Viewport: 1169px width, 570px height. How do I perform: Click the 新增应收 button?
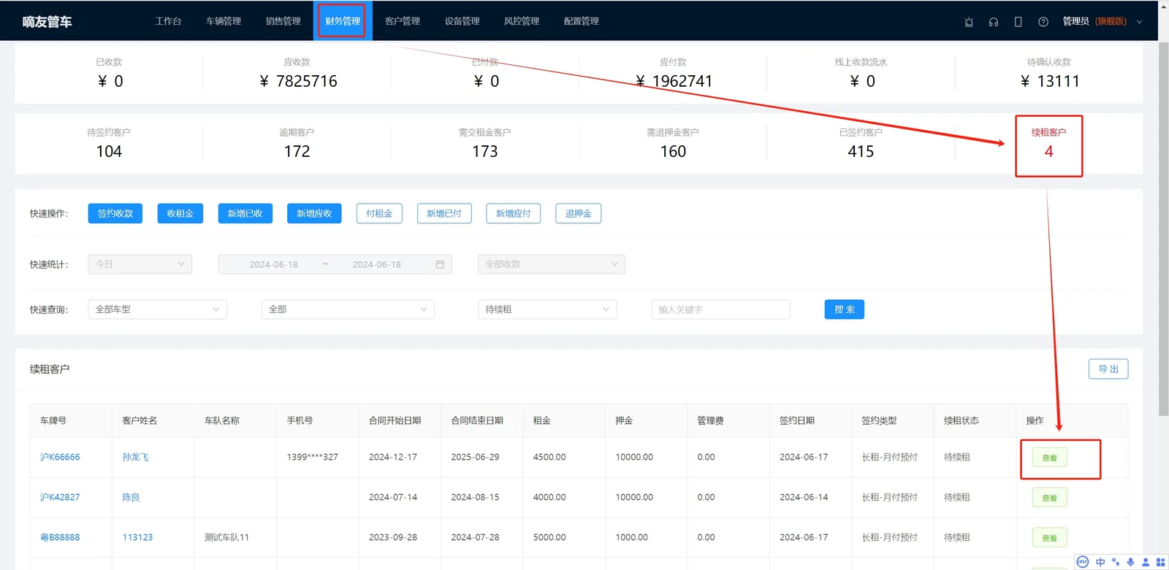point(314,213)
